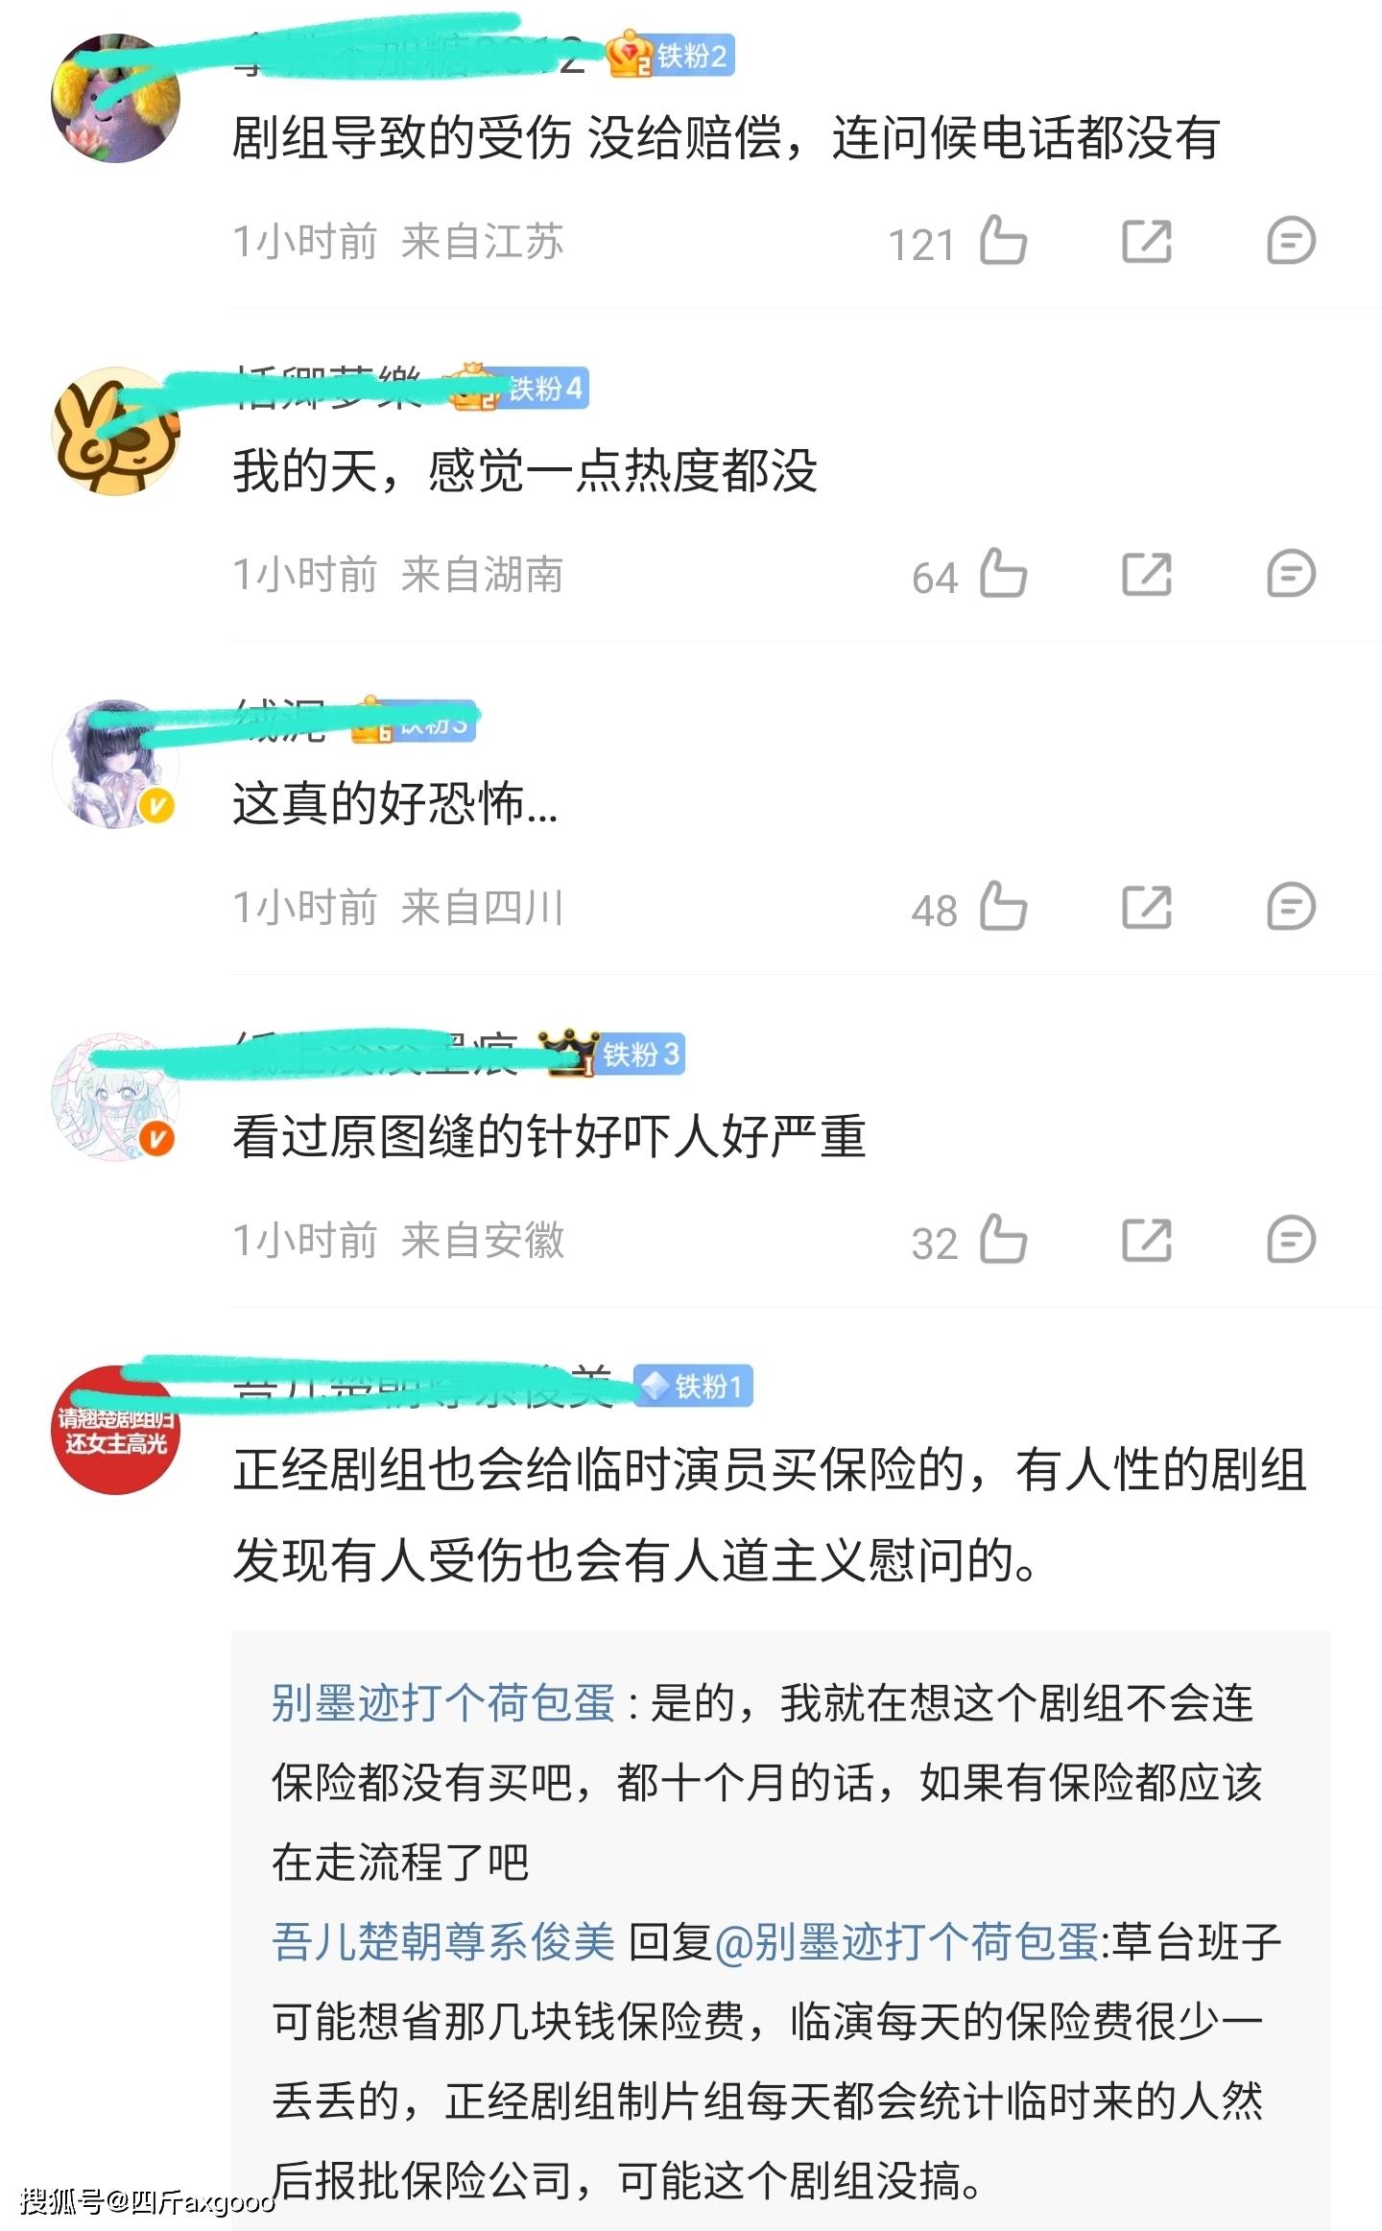This screenshot has height=2231, width=1382.
Task: Reply to the 湖南 comment about 热度
Action: pyautogui.click(x=1291, y=574)
